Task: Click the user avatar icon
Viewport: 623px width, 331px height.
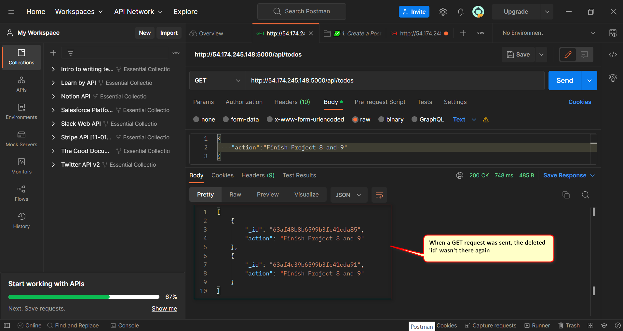Action: (x=478, y=12)
